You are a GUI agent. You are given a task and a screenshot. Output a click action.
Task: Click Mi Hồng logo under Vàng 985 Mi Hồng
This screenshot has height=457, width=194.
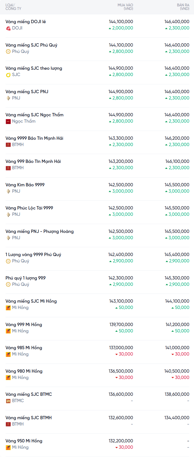click(x=8, y=354)
